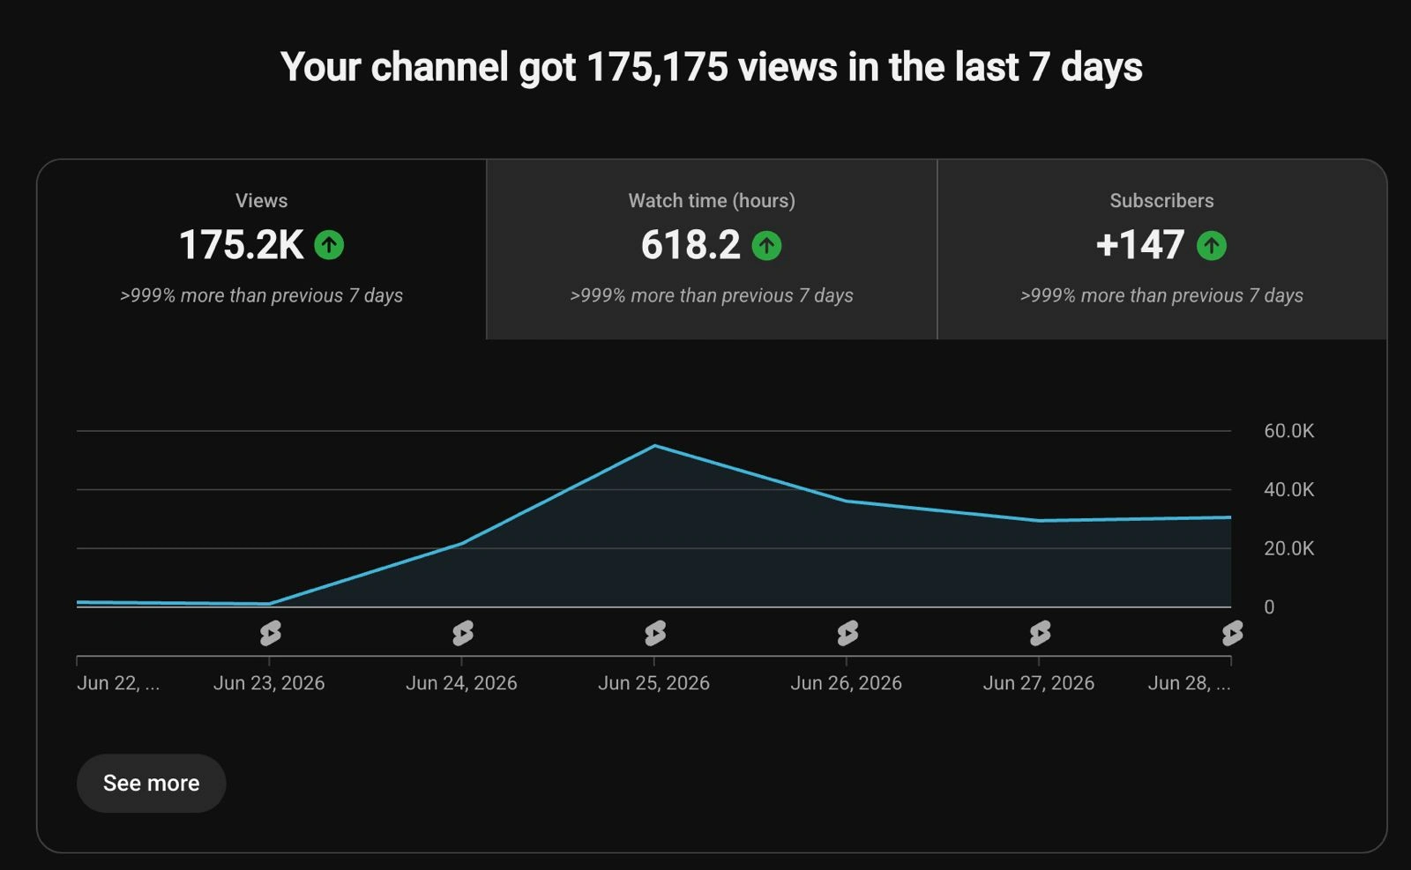Click the Jun 24, 2026 date label

[461, 683]
